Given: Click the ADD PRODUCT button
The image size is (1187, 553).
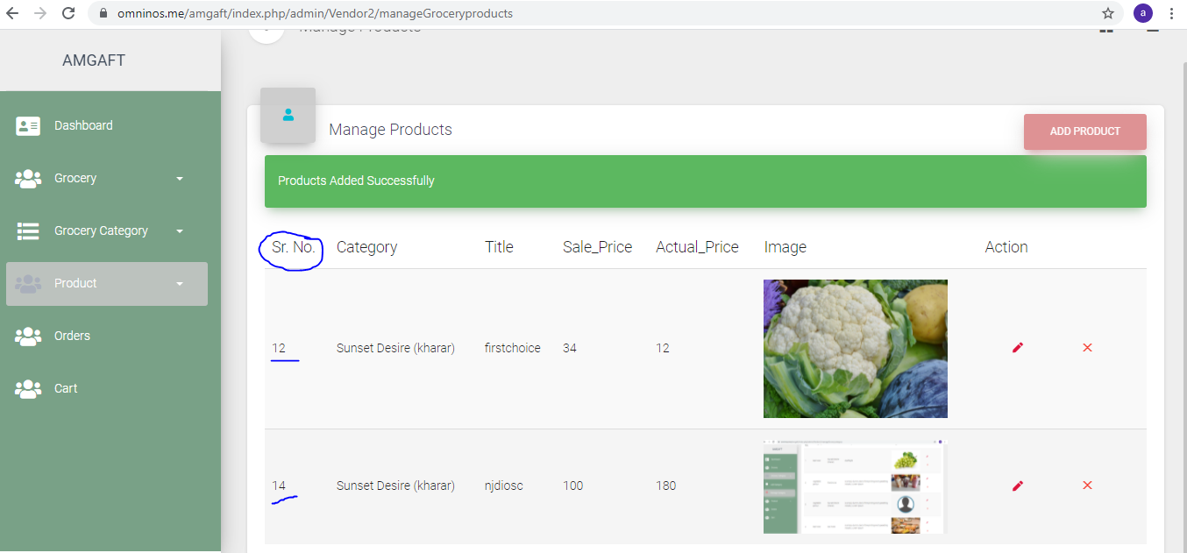Looking at the screenshot, I should (1084, 131).
